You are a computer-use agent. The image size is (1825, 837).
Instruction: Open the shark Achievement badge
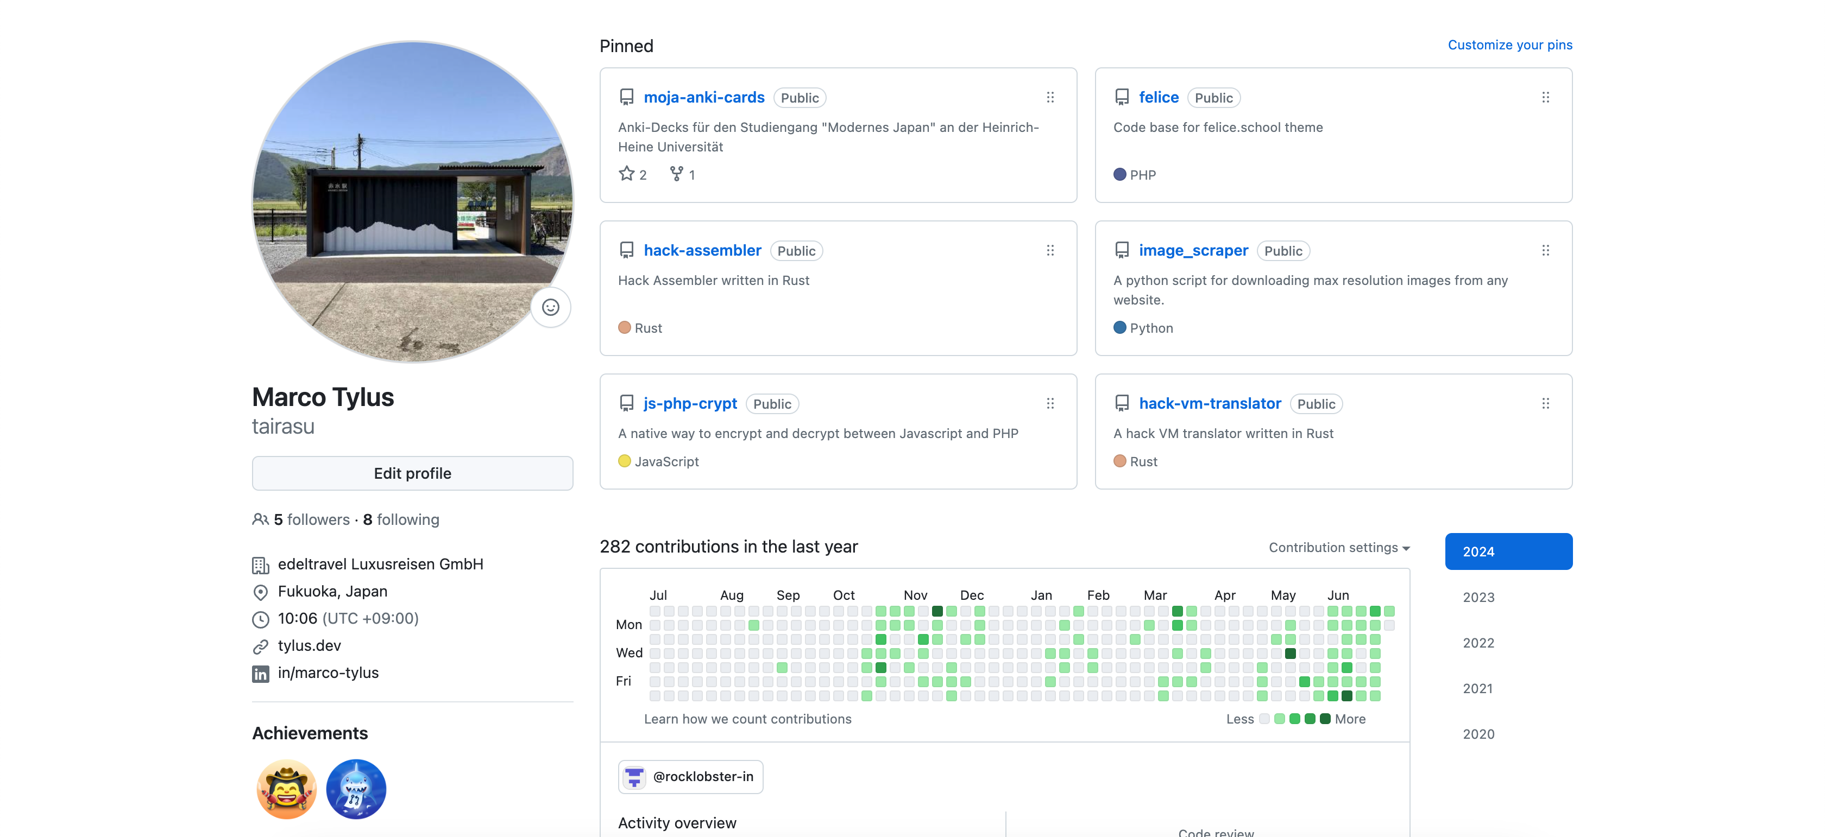[356, 789]
